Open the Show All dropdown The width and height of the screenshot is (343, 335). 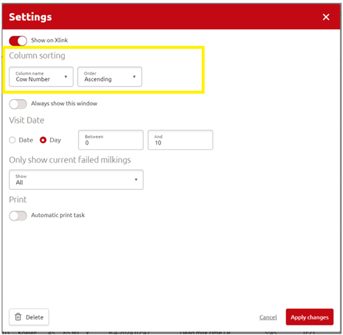coord(76,179)
